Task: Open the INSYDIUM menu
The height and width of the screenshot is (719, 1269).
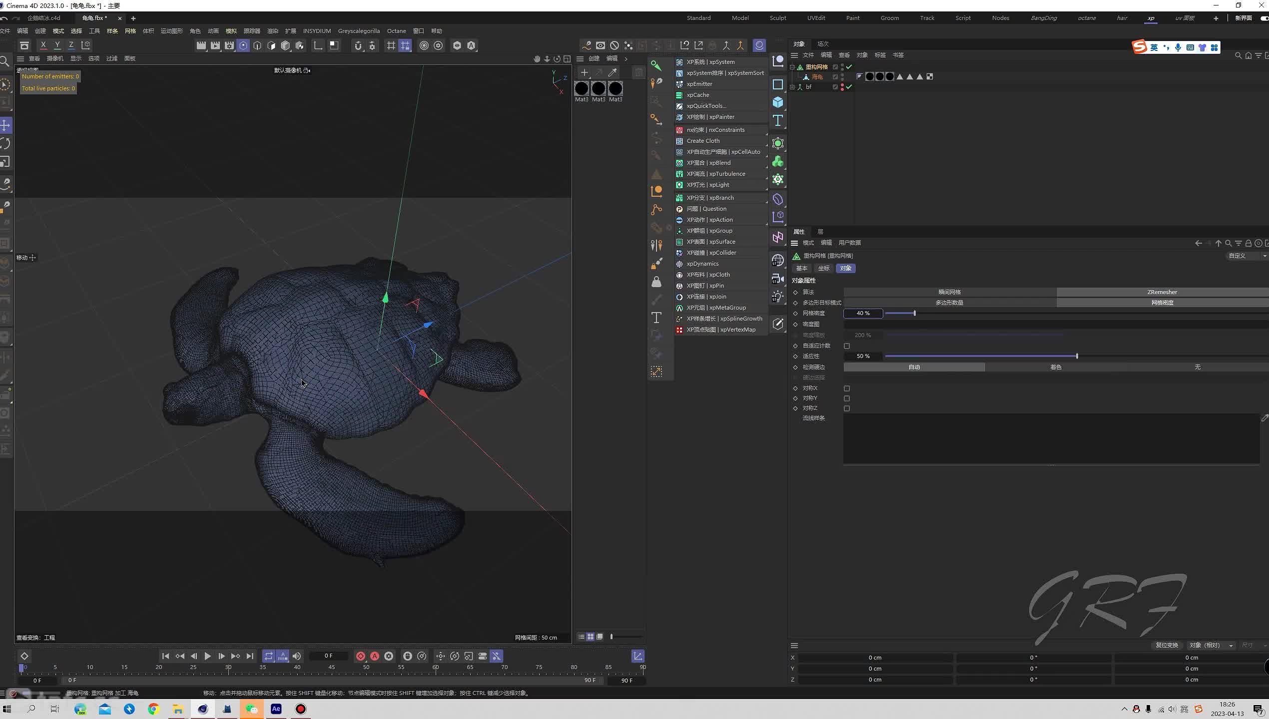Action: (x=317, y=31)
